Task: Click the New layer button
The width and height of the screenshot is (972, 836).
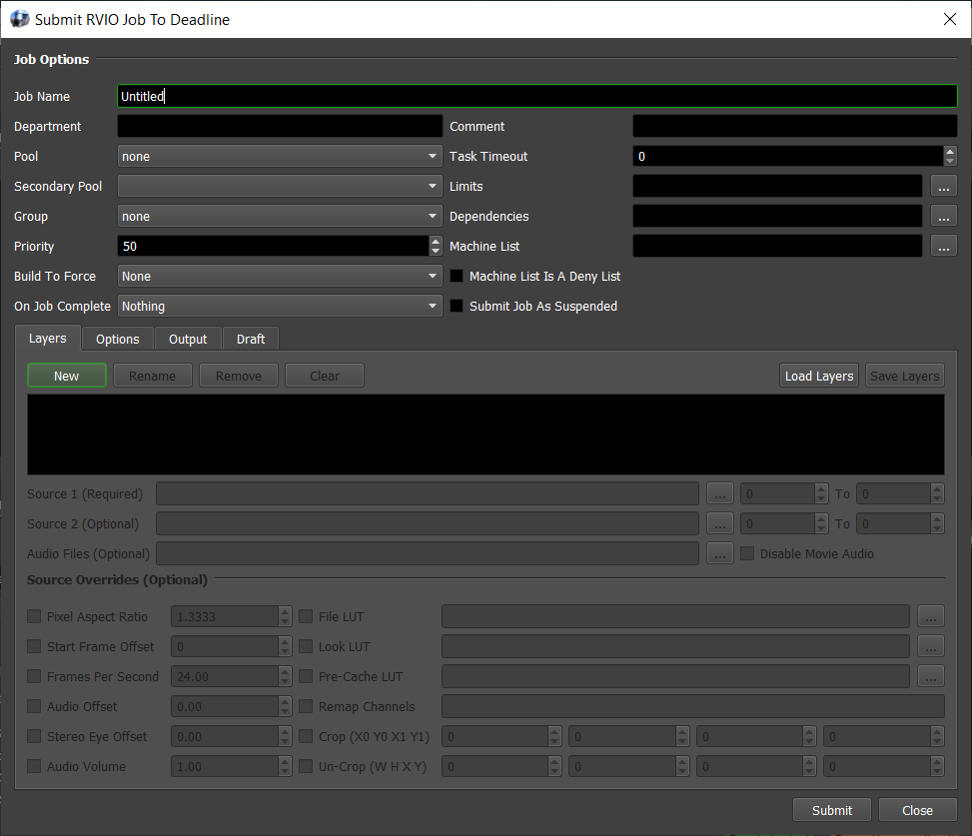Action: (x=67, y=377)
